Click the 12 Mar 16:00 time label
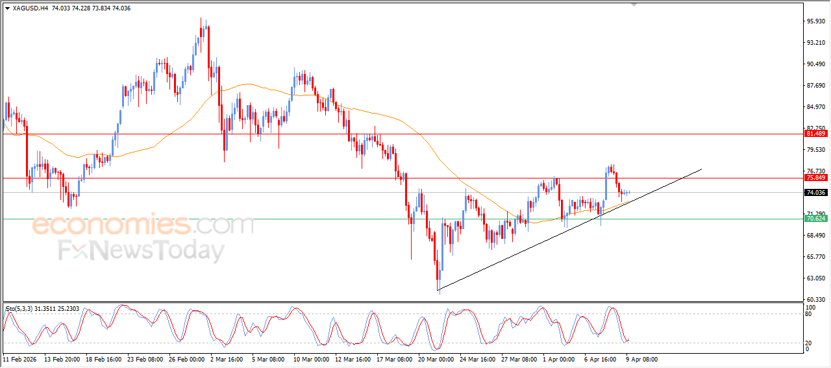 click(353, 359)
